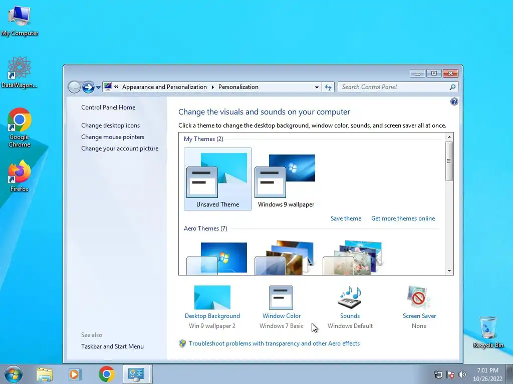The width and height of the screenshot is (513, 384).
Task: Select the Characters Aero theme thumbnail
Action: (x=353, y=258)
